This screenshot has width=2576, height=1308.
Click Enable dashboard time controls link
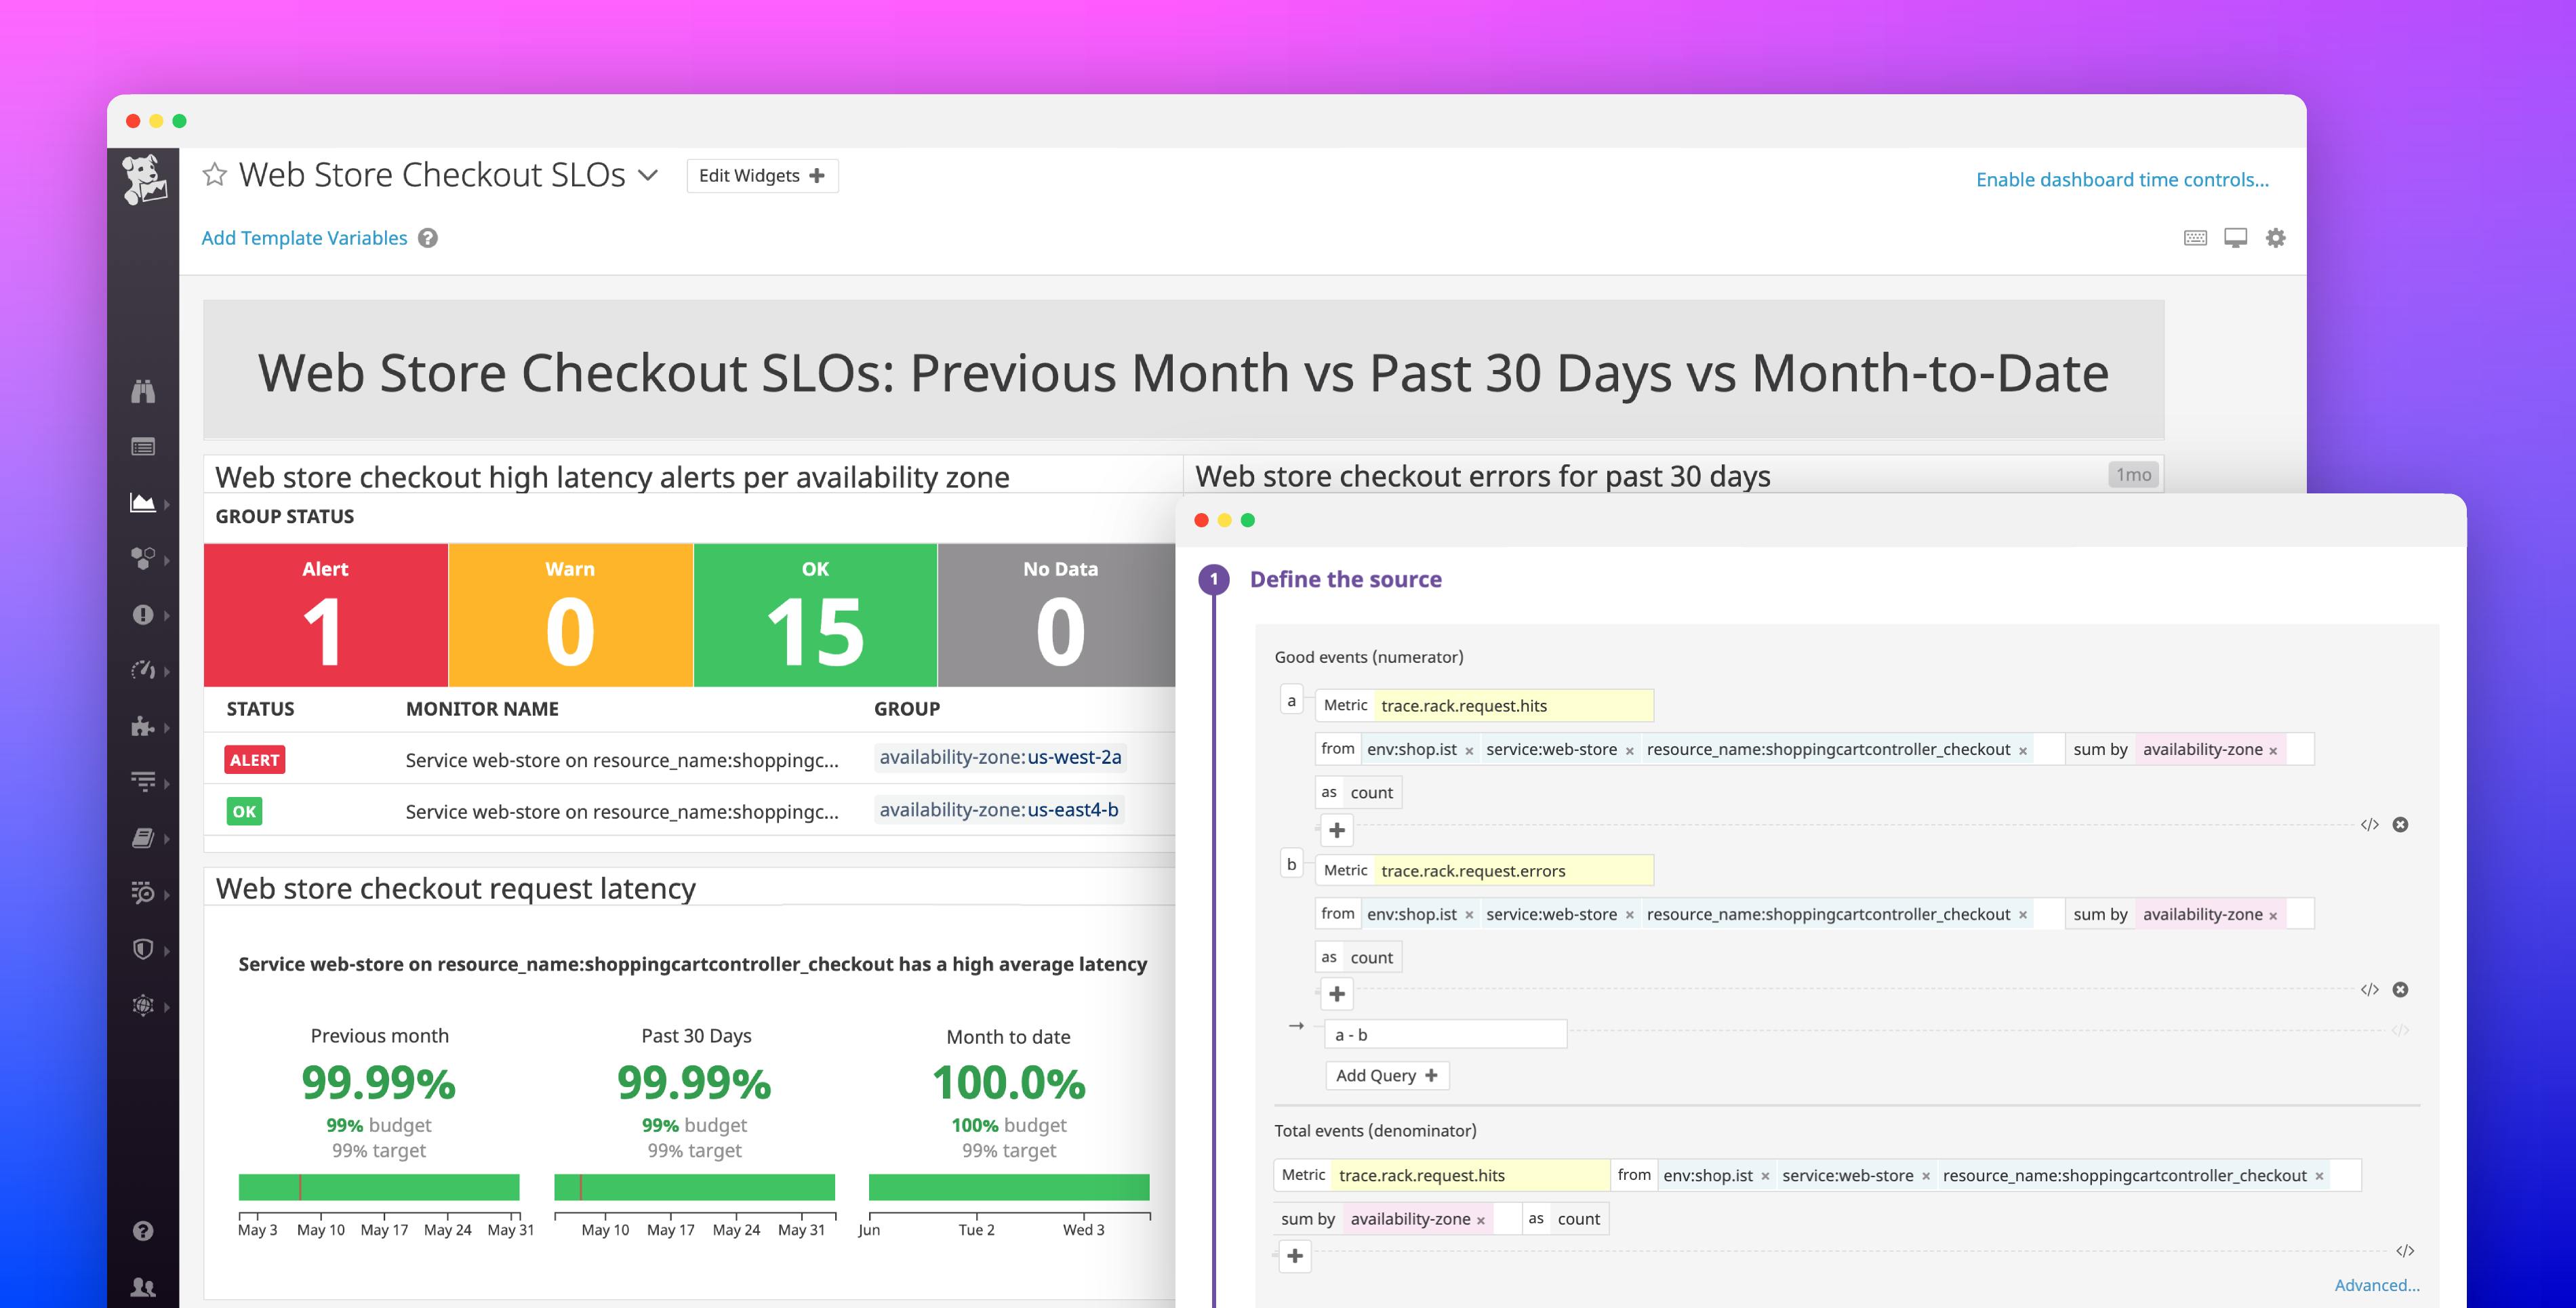coord(2121,179)
